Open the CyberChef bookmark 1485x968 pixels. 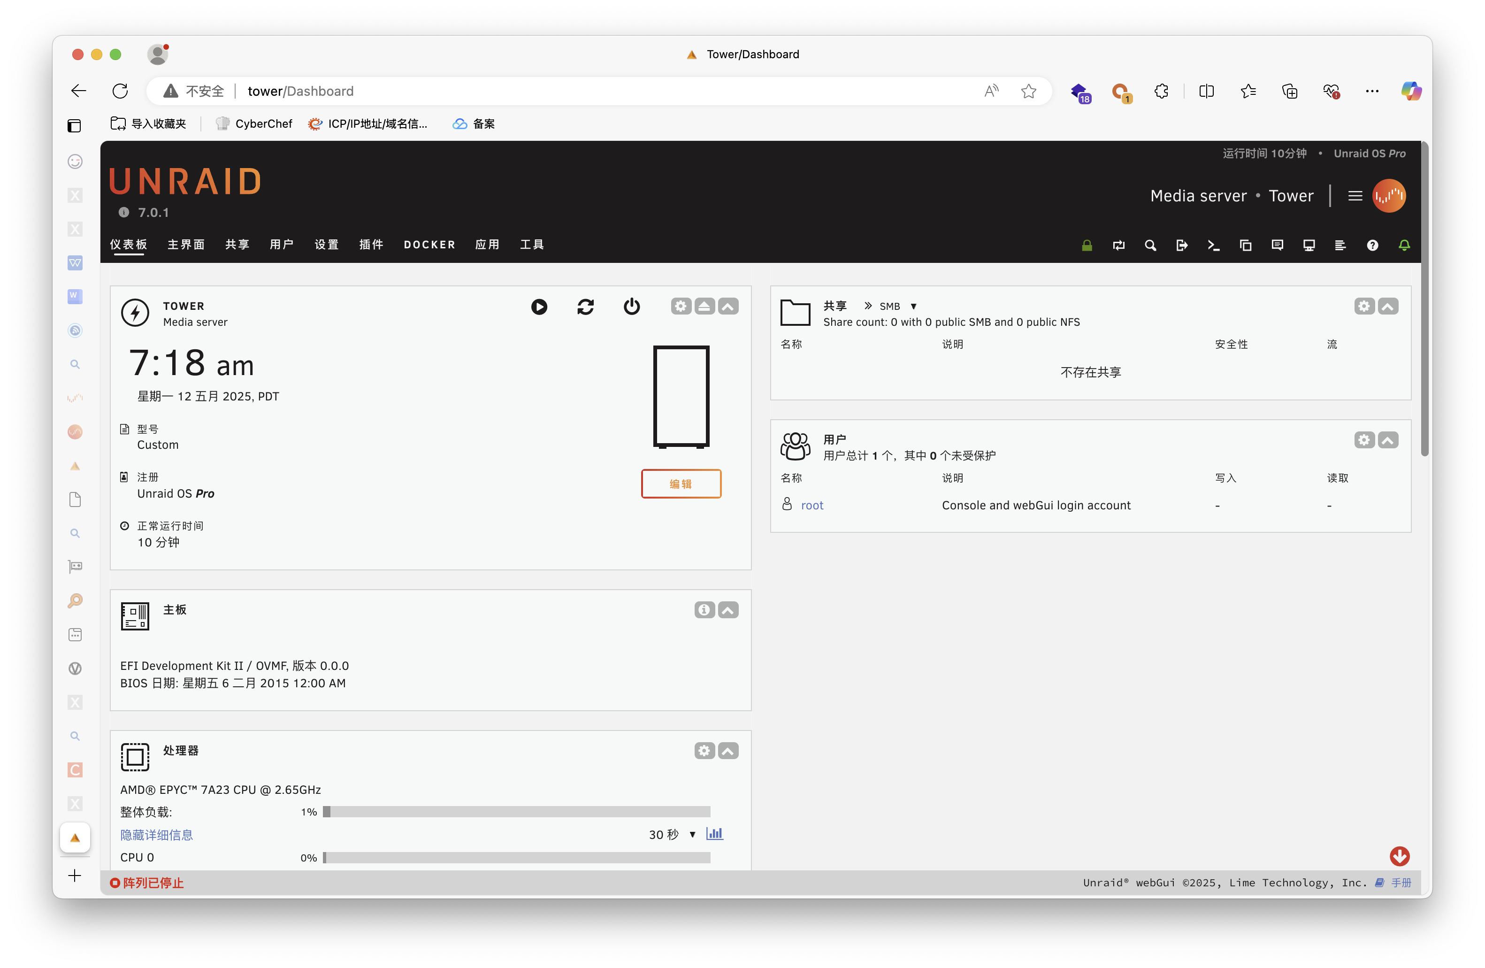coord(254,123)
